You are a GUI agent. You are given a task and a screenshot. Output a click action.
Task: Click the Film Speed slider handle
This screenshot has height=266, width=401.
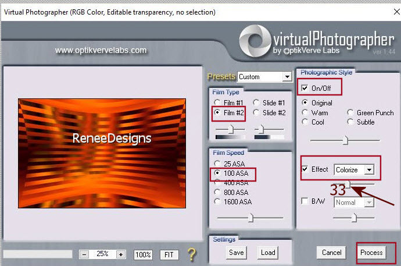[x=250, y=218]
